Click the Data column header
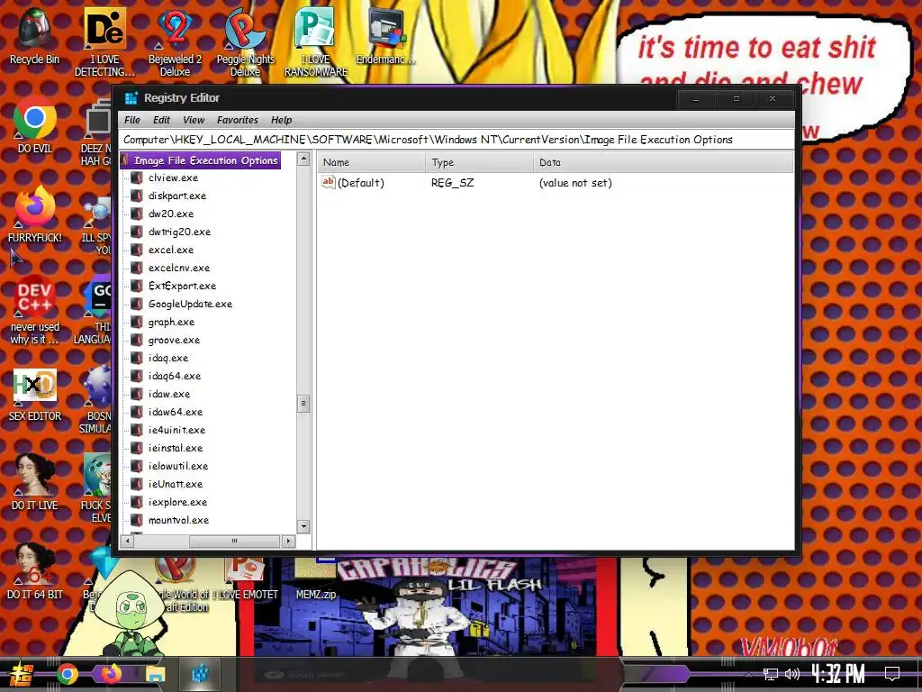The height and width of the screenshot is (692, 922). pyautogui.click(x=664, y=162)
